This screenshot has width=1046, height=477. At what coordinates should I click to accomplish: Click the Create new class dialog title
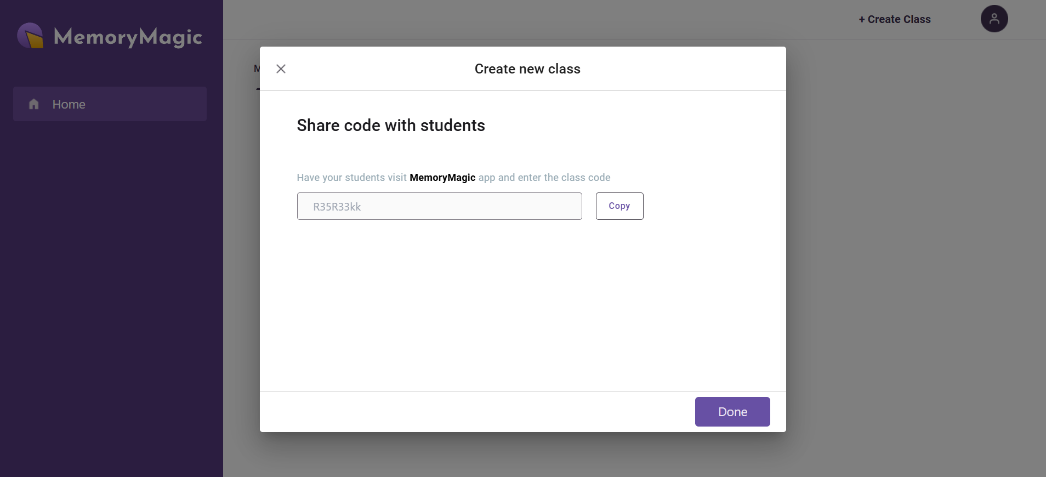tap(527, 69)
